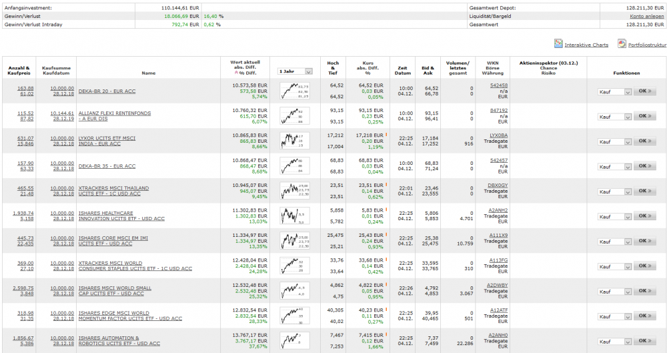Open WKN LYX0BA link
667x353 pixels.
(498, 135)
